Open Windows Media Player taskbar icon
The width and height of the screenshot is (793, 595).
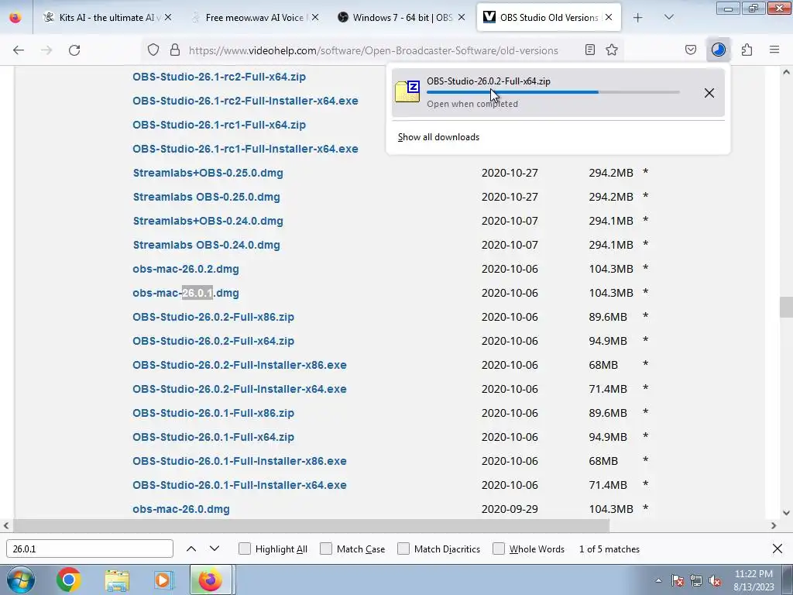pyautogui.click(x=163, y=580)
